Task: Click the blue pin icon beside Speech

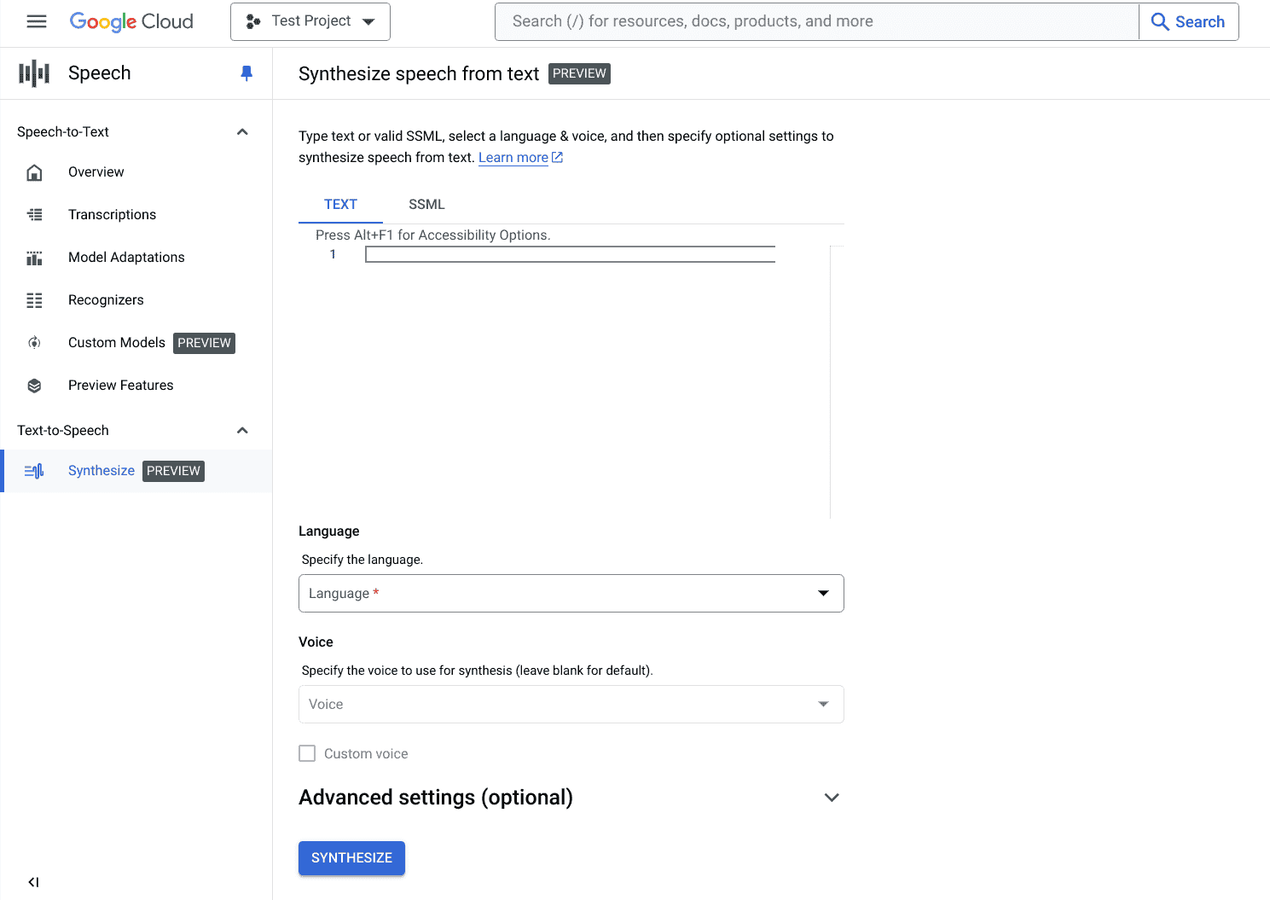Action: click(246, 73)
